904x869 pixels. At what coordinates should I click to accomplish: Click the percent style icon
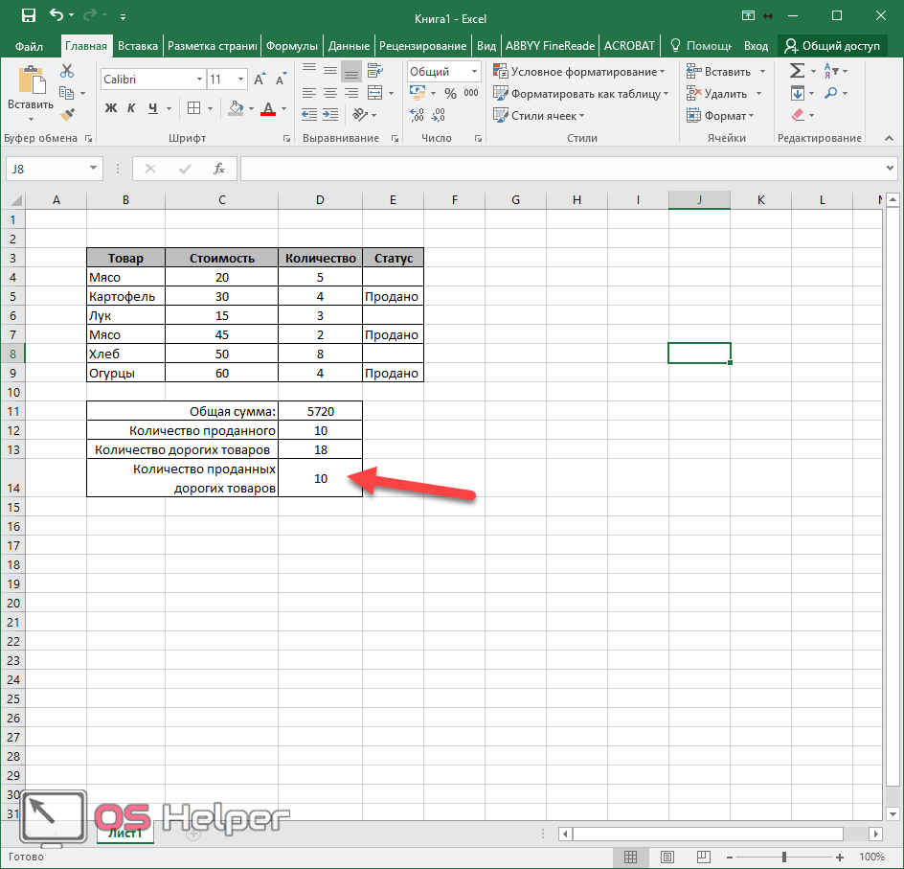pyautogui.click(x=449, y=93)
